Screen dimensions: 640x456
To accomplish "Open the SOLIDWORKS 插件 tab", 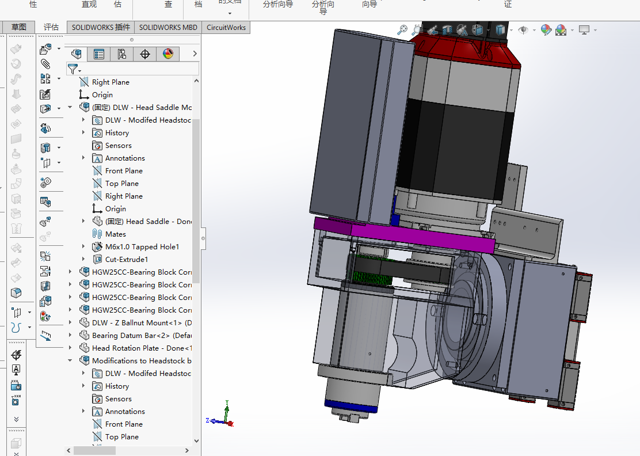I will [101, 28].
